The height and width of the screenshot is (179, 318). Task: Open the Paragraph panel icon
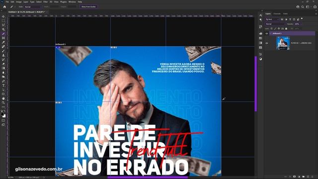(x=260, y=20)
